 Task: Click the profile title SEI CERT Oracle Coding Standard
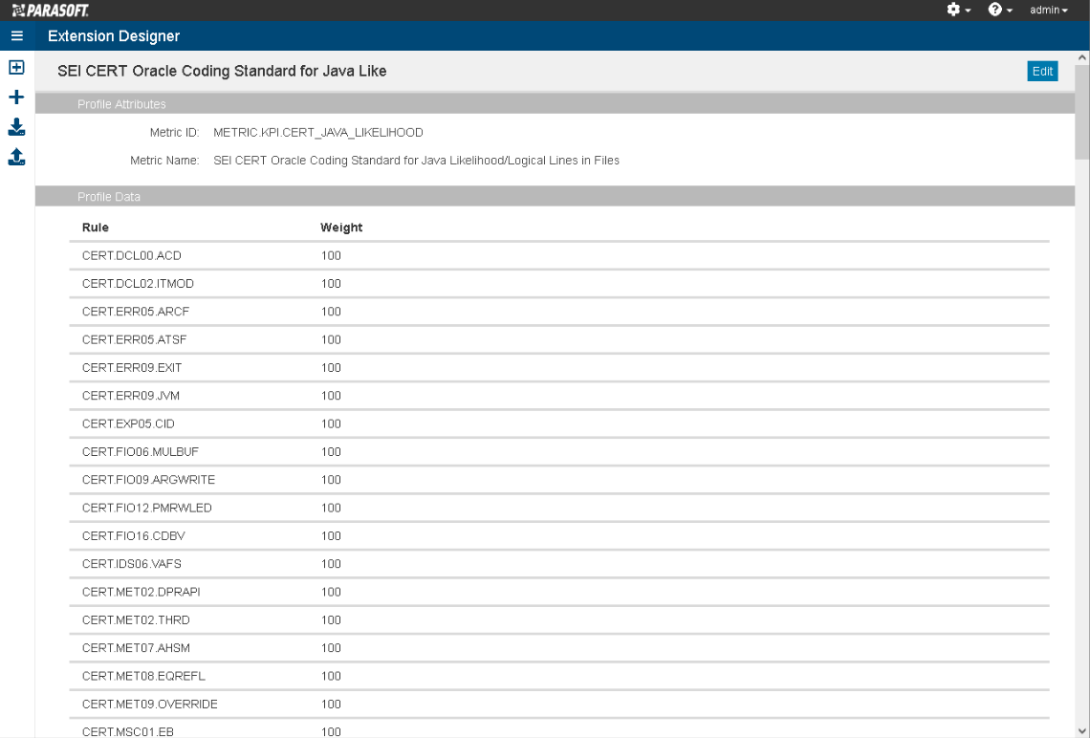click(x=223, y=71)
